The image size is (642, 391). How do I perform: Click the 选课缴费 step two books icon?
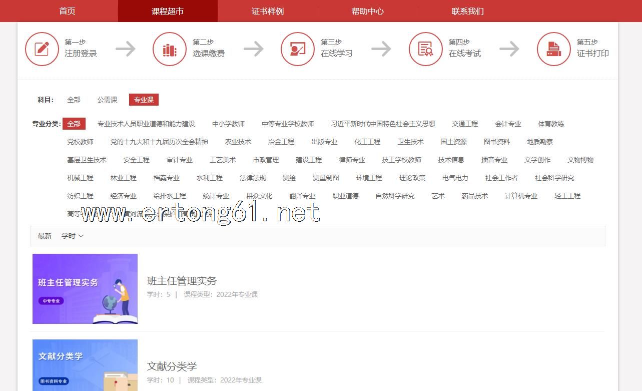[170, 49]
